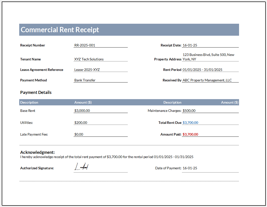Select the 'Received By' label
Screen dimensions: 267x207
(x=172, y=80)
